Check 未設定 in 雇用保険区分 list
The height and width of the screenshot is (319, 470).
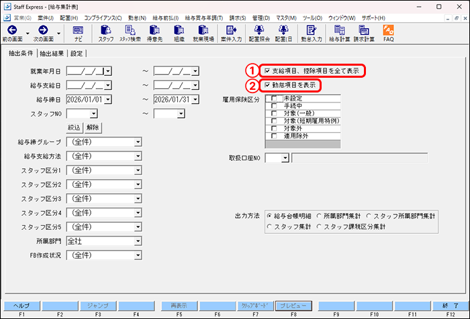(x=274, y=98)
